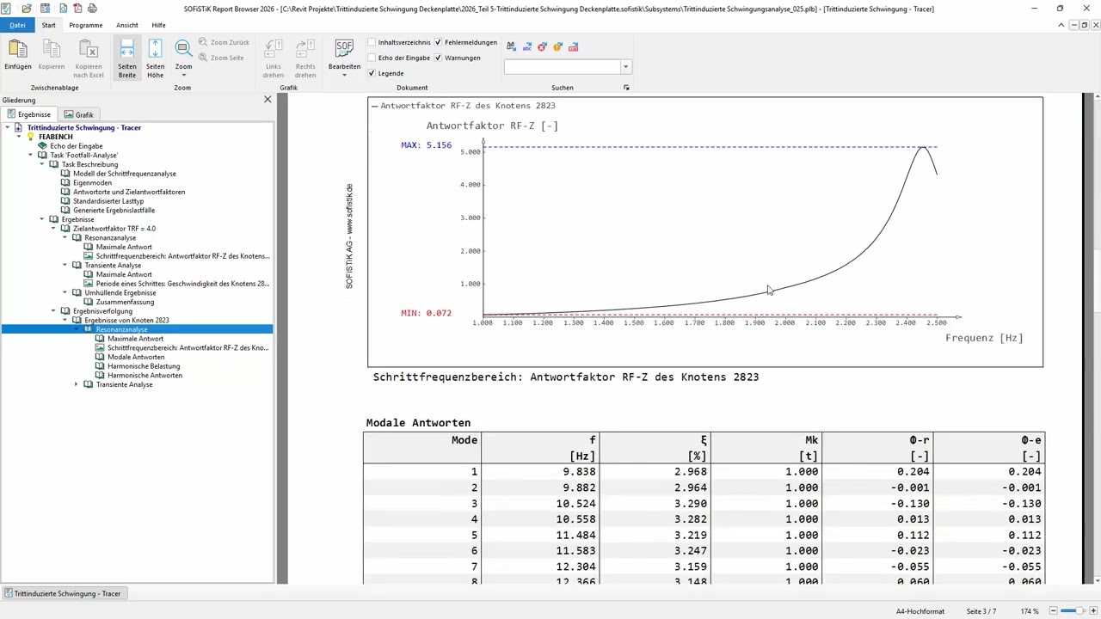Collapse the Task 'Footfall-Analyse' node
Screen dimensions: 1101x619
click(30, 156)
